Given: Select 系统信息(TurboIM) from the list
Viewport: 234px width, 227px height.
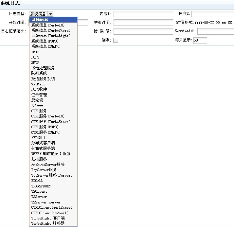Looking at the screenshot, I should [x=48, y=25].
